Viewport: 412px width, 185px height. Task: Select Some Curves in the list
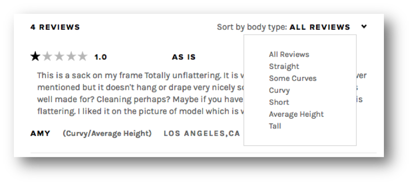(293, 78)
